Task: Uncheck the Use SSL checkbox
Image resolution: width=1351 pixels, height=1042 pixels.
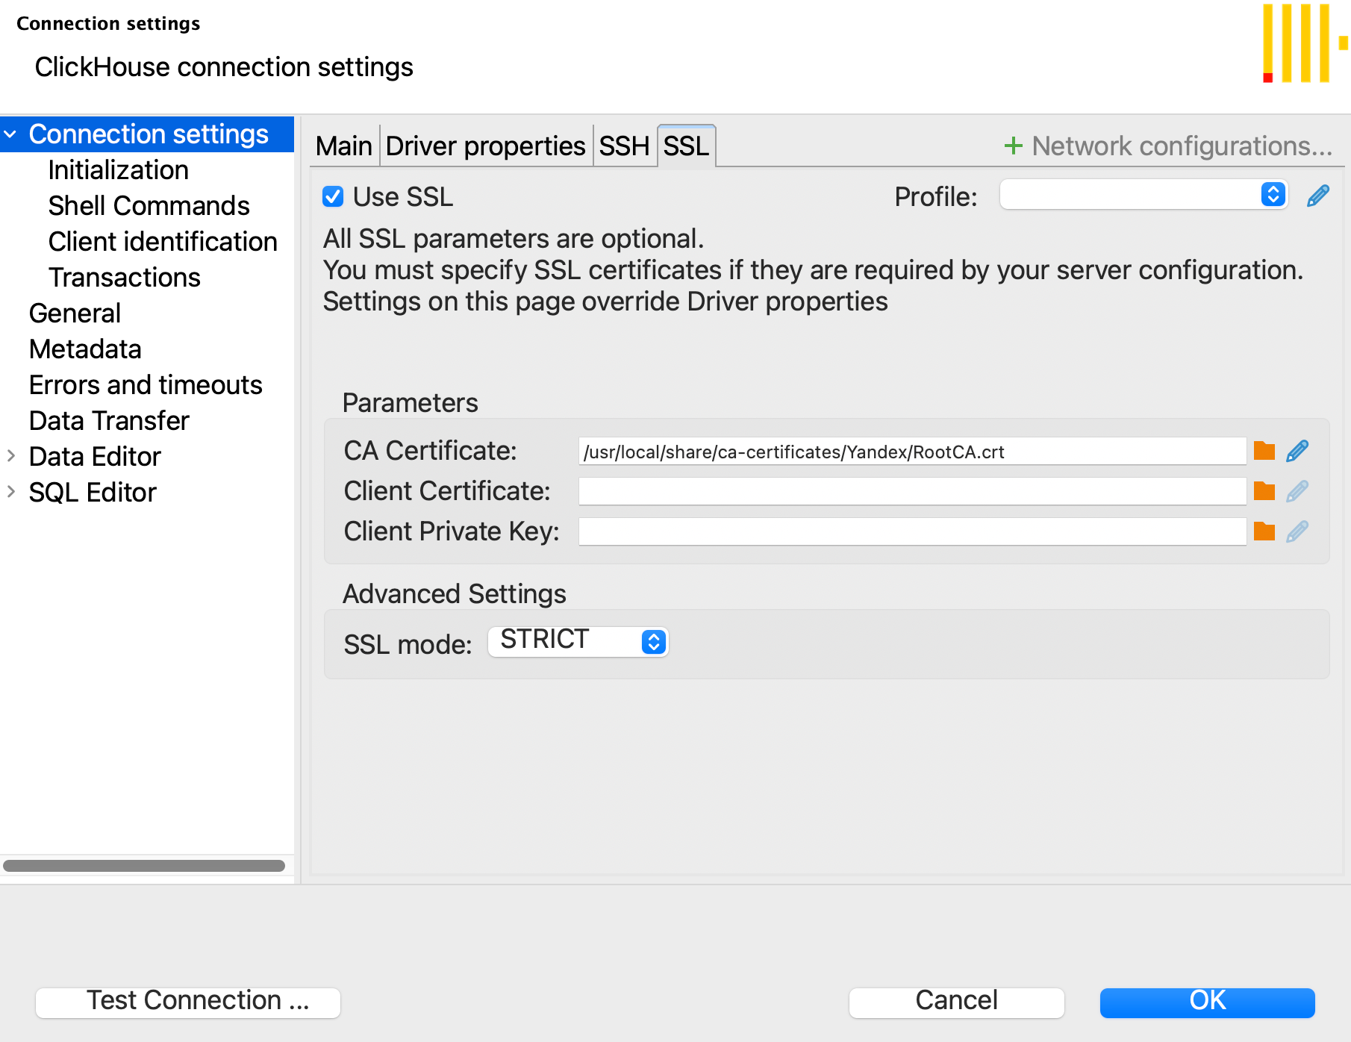Action: 333,196
